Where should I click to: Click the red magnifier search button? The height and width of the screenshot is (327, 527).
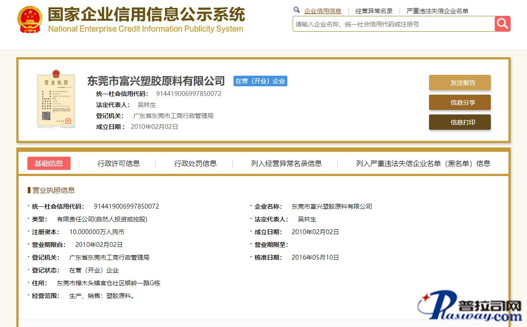(502, 24)
